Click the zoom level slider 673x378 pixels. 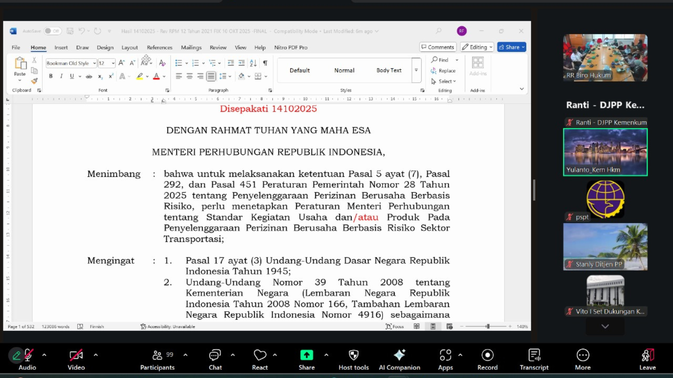pyautogui.click(x=488, y=327)
